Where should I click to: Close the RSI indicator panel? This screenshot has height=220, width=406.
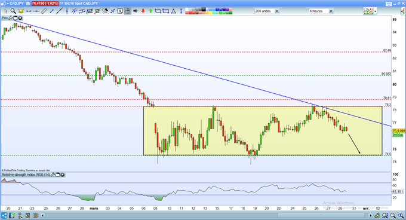coord(63,175)
